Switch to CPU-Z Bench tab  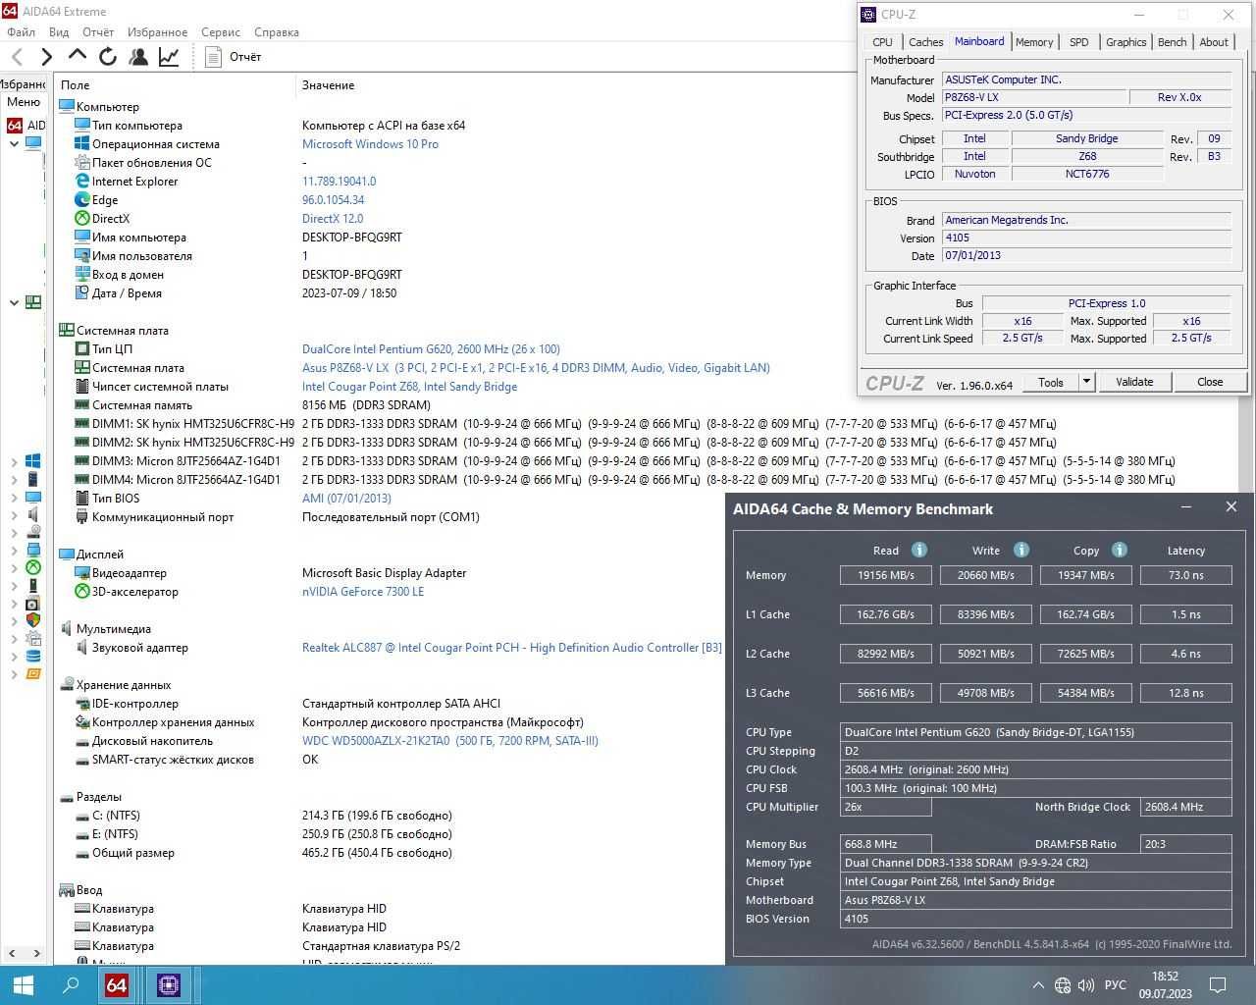click(x=1172, y=42)
